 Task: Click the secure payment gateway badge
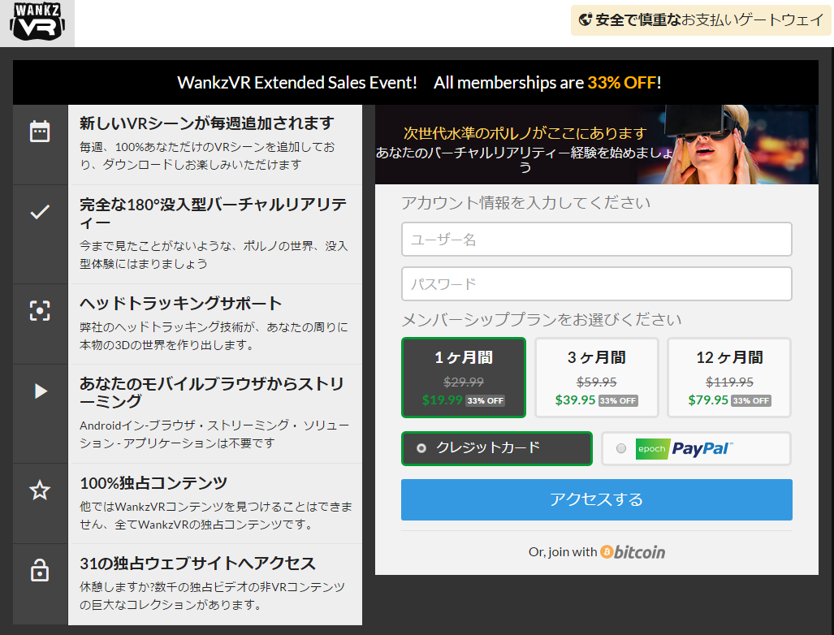(701, 20)
